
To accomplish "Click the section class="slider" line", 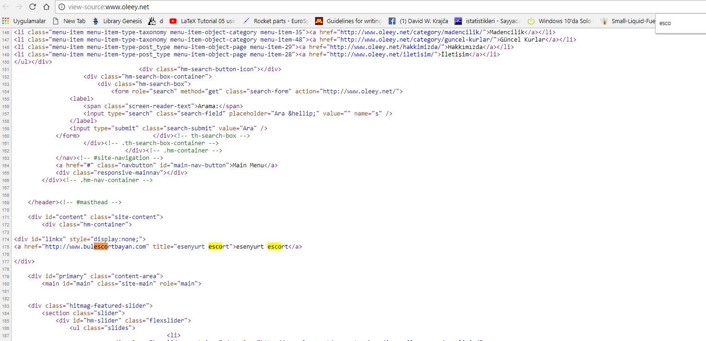I will (83, 313).
